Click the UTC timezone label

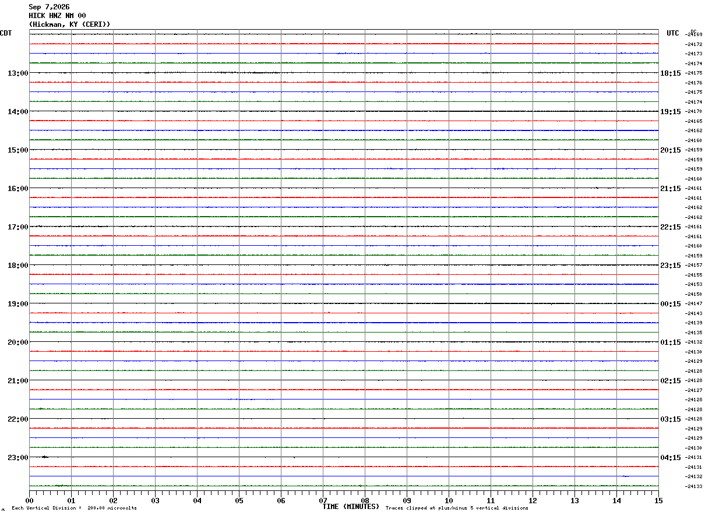[x=673, y=33]
